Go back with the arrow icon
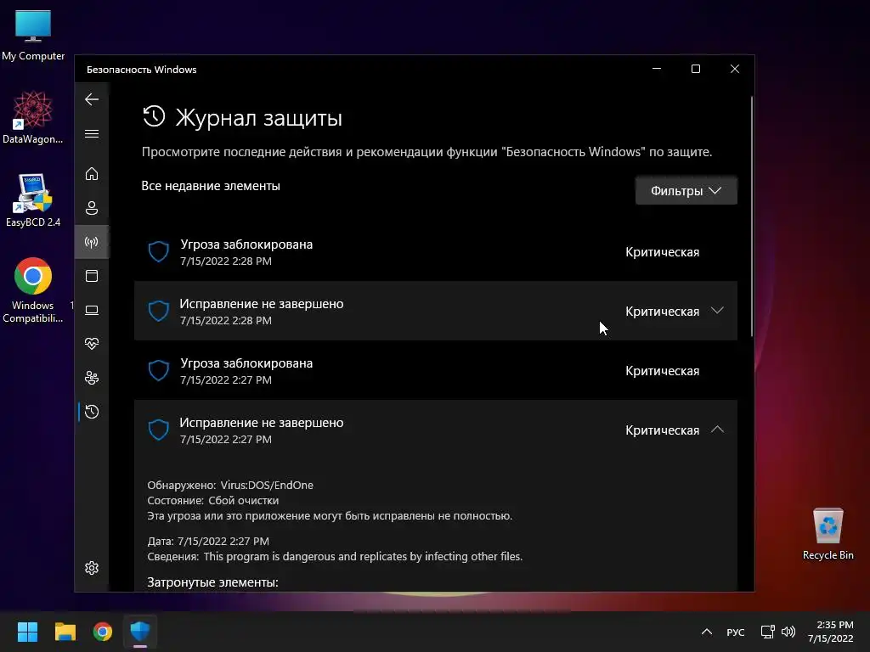The width and height of the screenshot is (870, 652). coord(92,99)
